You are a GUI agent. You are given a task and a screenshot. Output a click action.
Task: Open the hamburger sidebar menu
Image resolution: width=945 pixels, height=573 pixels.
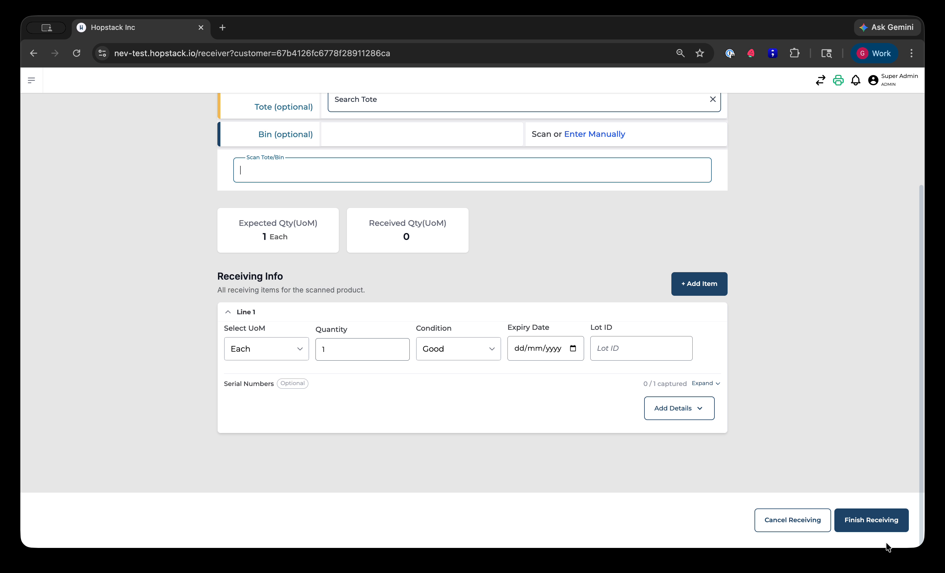tap(31, 80)
